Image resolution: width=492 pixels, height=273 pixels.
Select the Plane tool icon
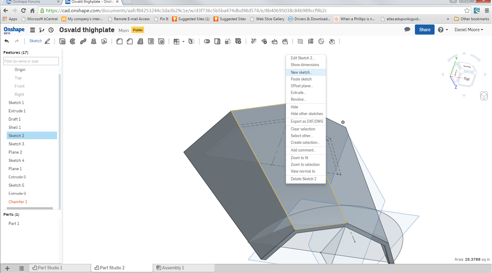tap(300, 41)
